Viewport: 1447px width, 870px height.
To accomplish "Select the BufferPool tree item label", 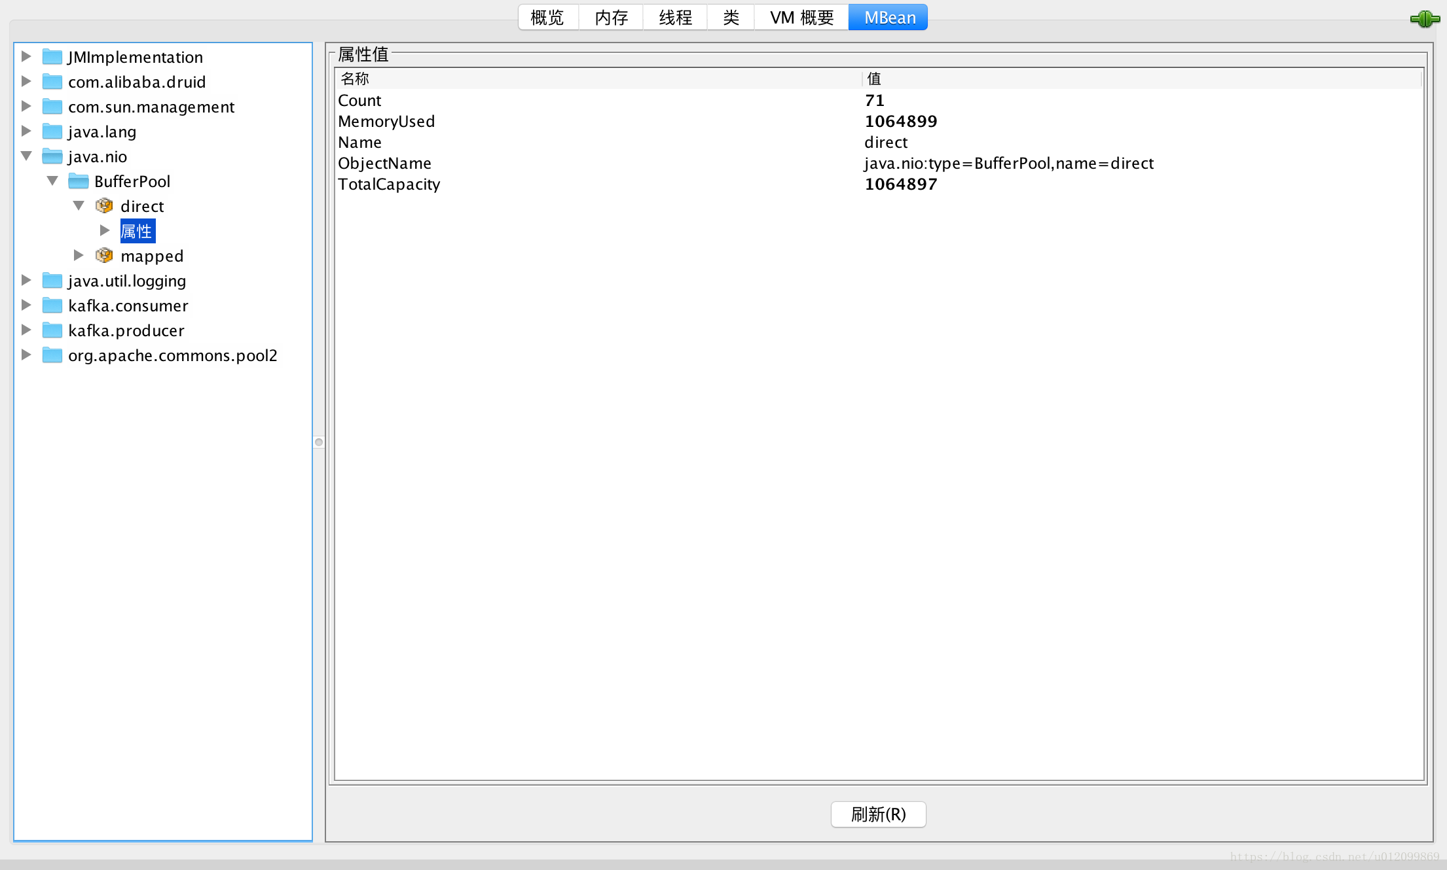I will tap(132, 181).
